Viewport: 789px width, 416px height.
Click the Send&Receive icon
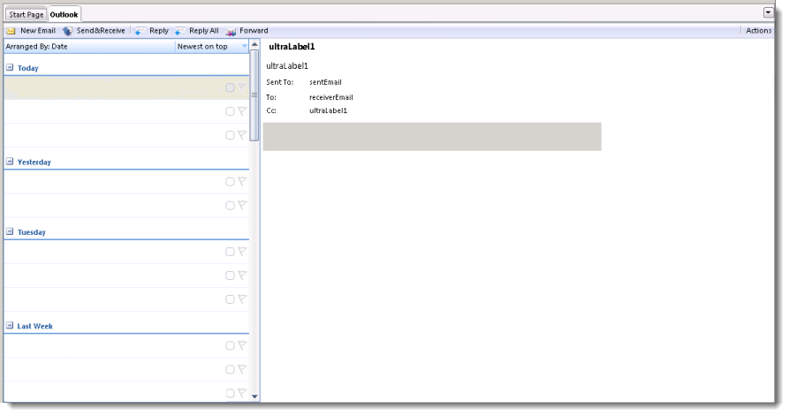pyautogui.click(x=68, y=31)
